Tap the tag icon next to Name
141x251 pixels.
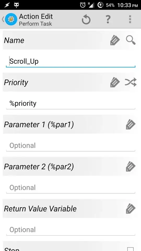pos(115,40)
